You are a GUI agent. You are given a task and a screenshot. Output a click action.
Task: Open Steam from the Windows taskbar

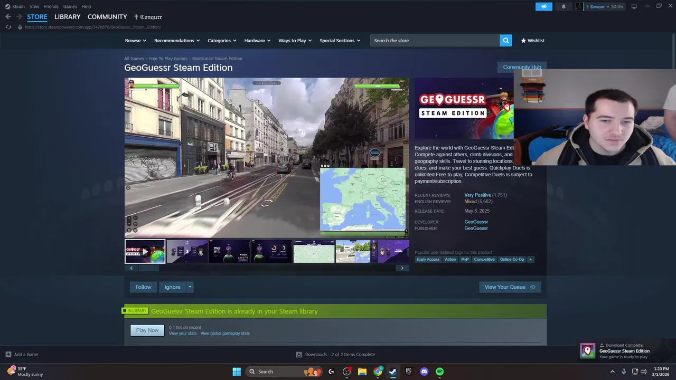(393, 372)
